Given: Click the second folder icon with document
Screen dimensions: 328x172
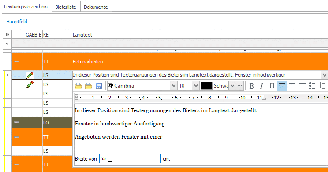Looking at the screenshot, I should [x=89, y=86].
